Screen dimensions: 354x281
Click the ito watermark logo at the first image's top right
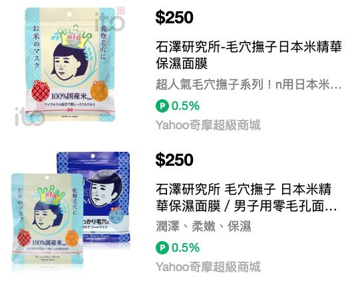(110, 19)
